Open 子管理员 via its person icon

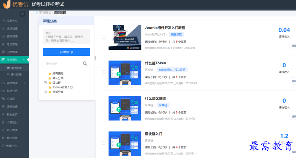(3, 122)
